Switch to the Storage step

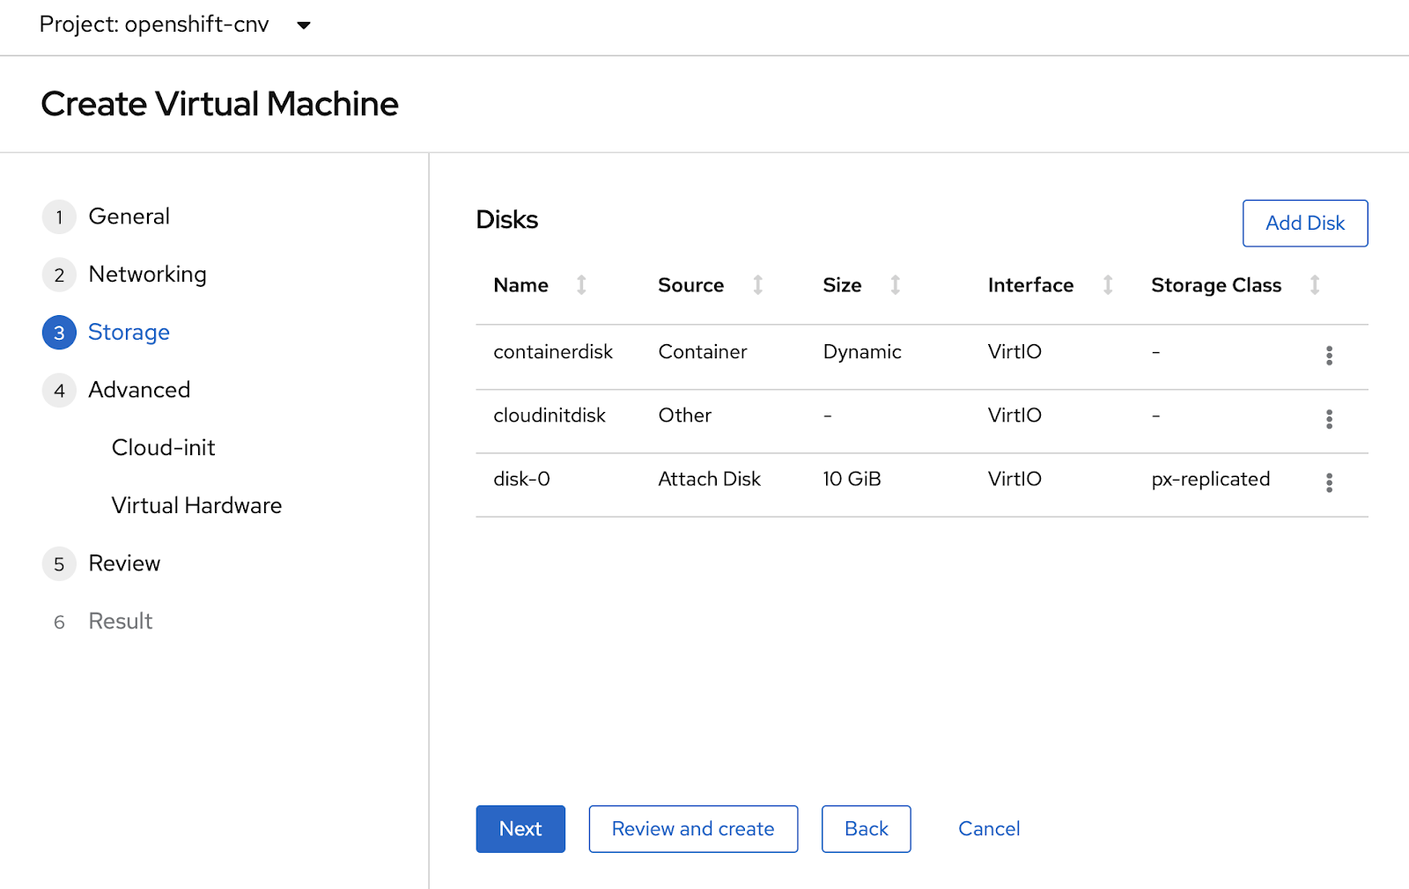point(129,332)
